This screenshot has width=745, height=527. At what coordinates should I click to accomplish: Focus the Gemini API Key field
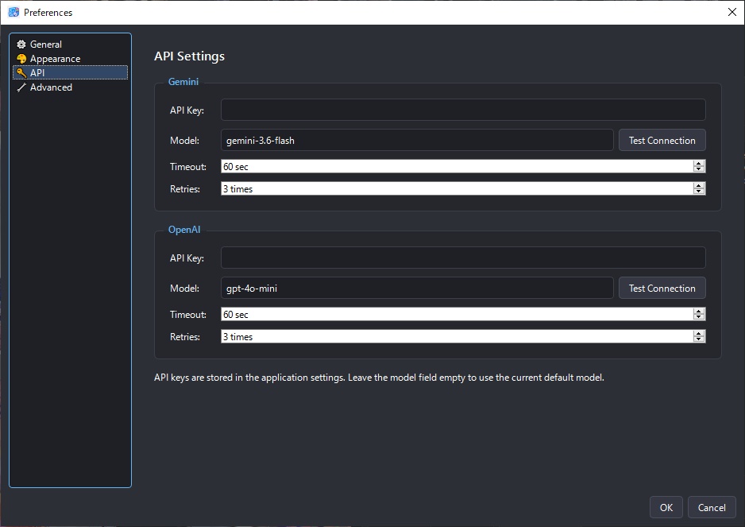pos(463,110)
